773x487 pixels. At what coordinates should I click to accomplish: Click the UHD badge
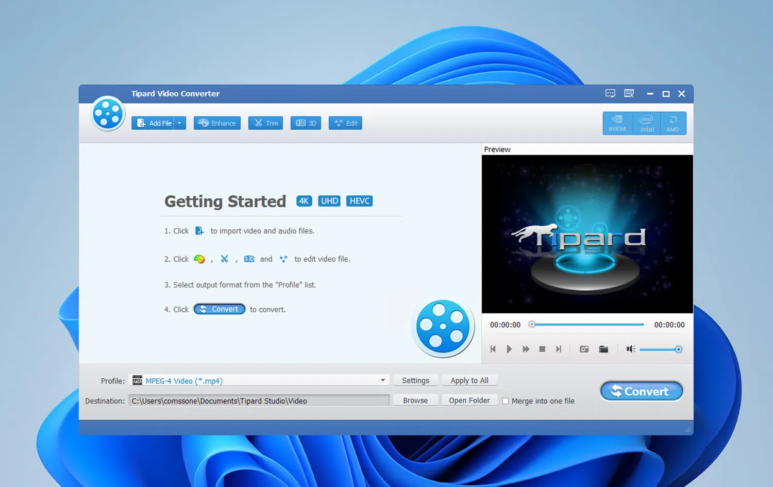click(329, 201)
